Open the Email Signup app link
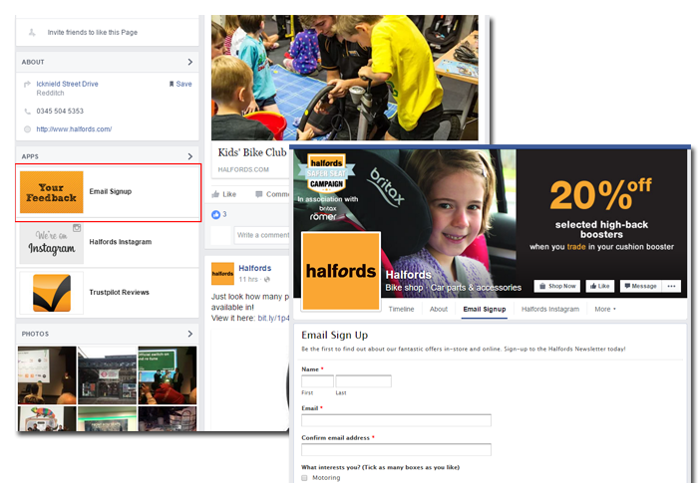The image size is (698, 483). point(111,191)
